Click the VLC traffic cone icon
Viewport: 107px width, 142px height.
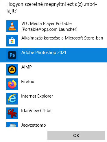[12, 26]
